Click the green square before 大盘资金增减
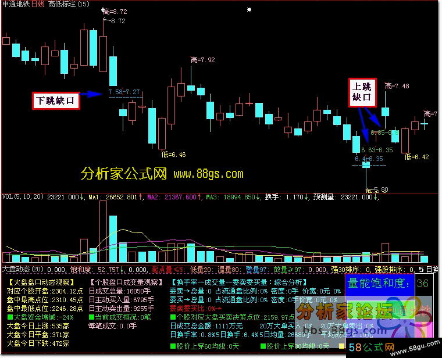442x358 pixels. [x=9, y=317]
